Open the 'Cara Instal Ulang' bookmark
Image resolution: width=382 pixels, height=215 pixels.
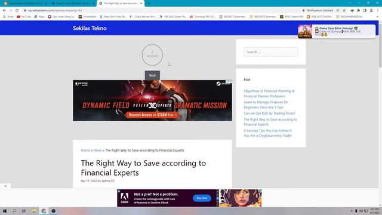pyautogui.click(x=61, y=17)
